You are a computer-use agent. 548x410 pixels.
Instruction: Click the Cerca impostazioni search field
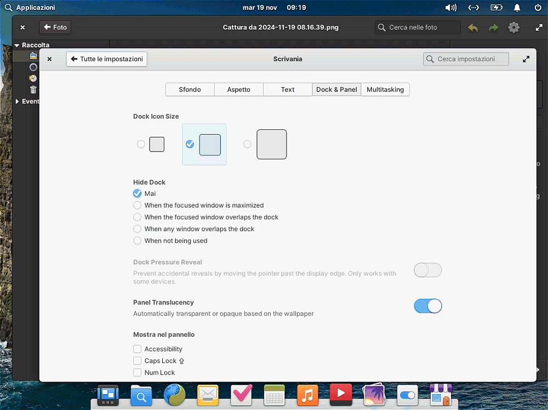coord(466,59)
